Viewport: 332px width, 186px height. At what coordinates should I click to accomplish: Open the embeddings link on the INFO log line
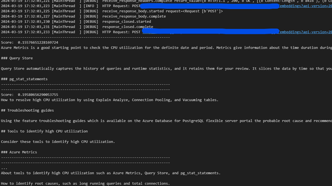pos(306,6)
